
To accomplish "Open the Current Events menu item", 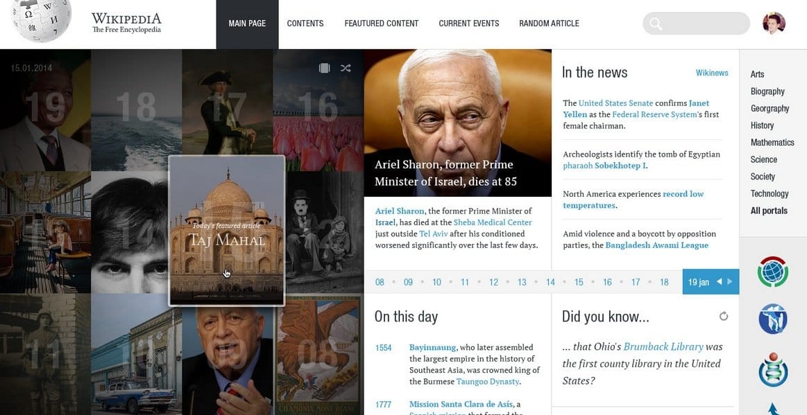I will pyautogui.click(x=468, y=24).
